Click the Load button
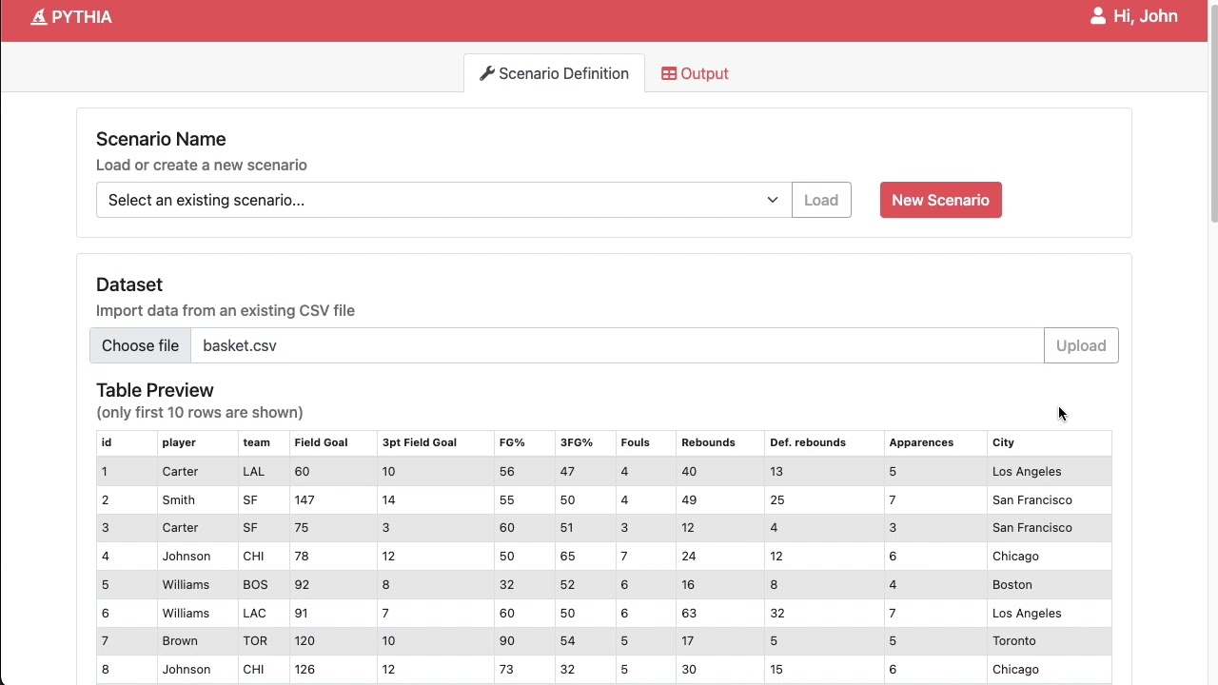This screenshot has width=1218, height=685. pyautogui.click(x=821, y=200)
